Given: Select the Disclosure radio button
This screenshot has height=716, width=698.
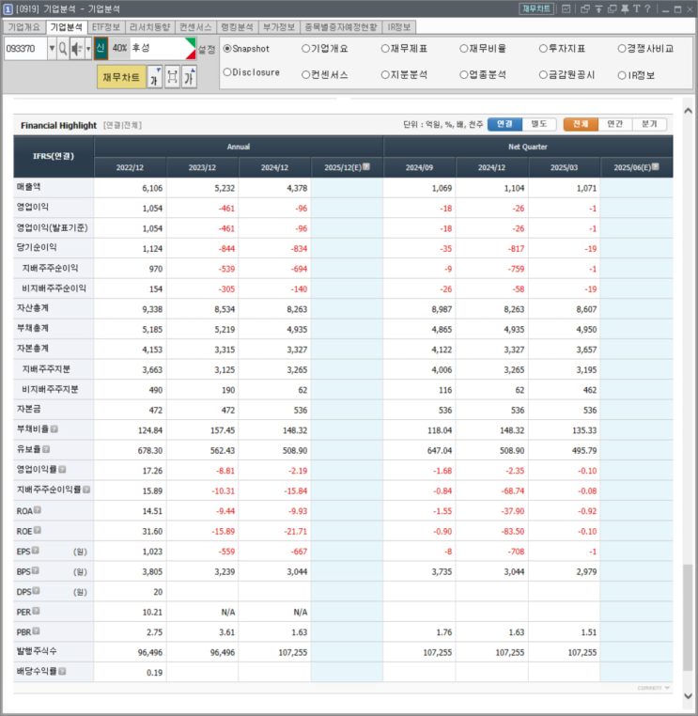Looking at the screenshot, I should 227,72.
